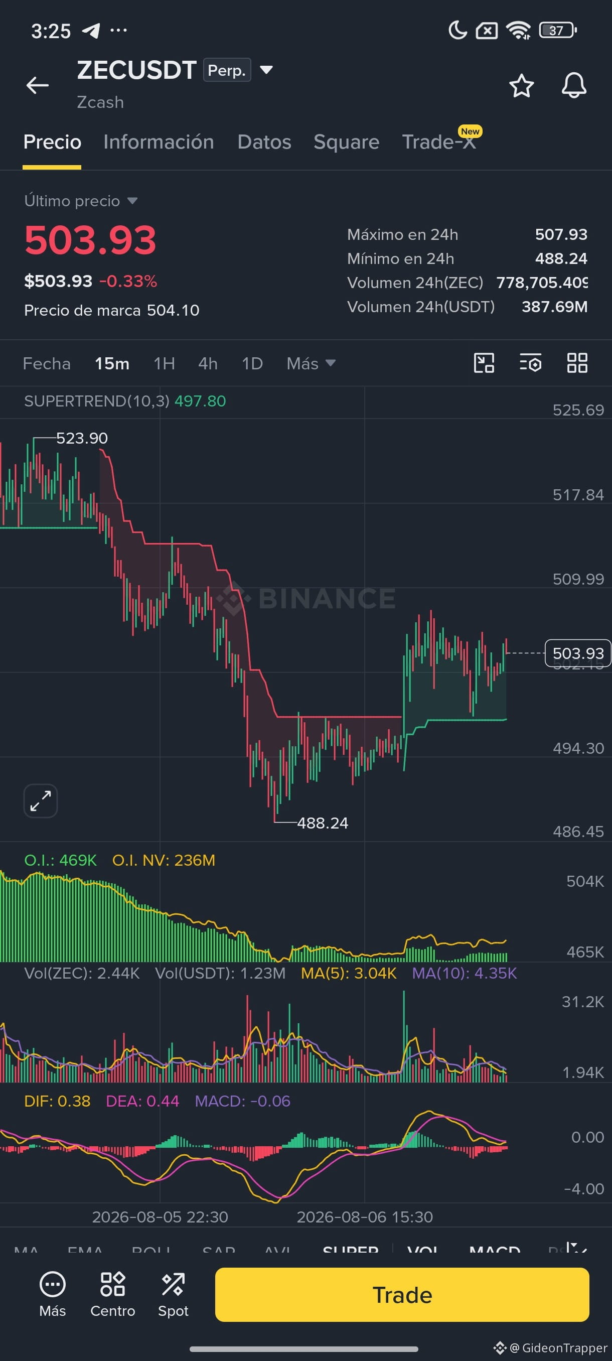The width and height of the screenshot is (612, 1361).
Task: Tap the Zcash coin name subtitle
Action: coord(100,102)
